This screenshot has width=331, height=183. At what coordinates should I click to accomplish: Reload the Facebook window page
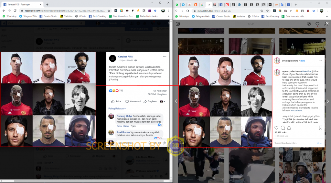tap(15, 11)
